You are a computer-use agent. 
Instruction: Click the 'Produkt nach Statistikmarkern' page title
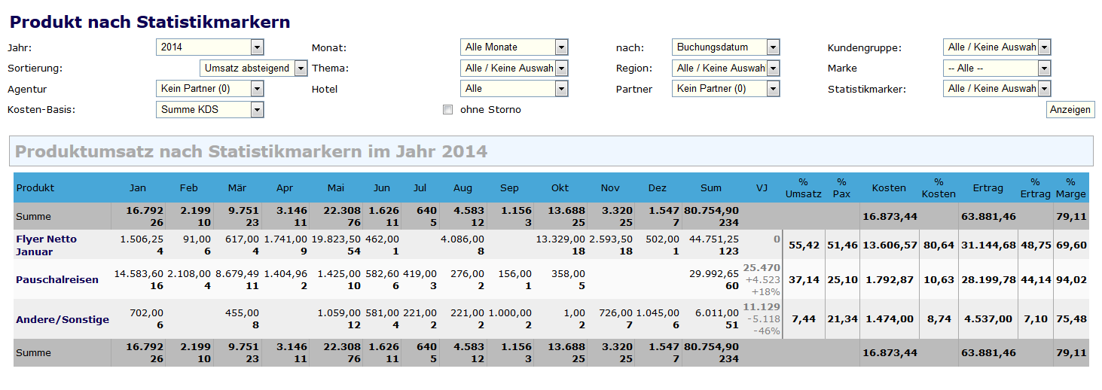pos(150,22)
